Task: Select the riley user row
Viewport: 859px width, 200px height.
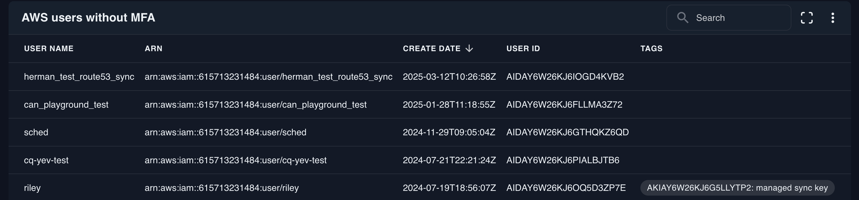Action: tap(32, 187)
